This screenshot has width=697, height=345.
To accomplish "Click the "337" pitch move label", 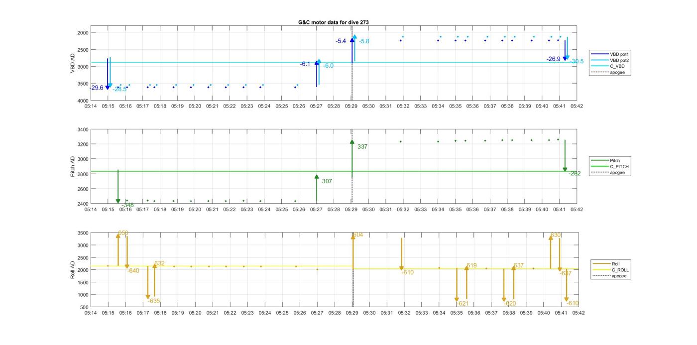I will [362, 147].
